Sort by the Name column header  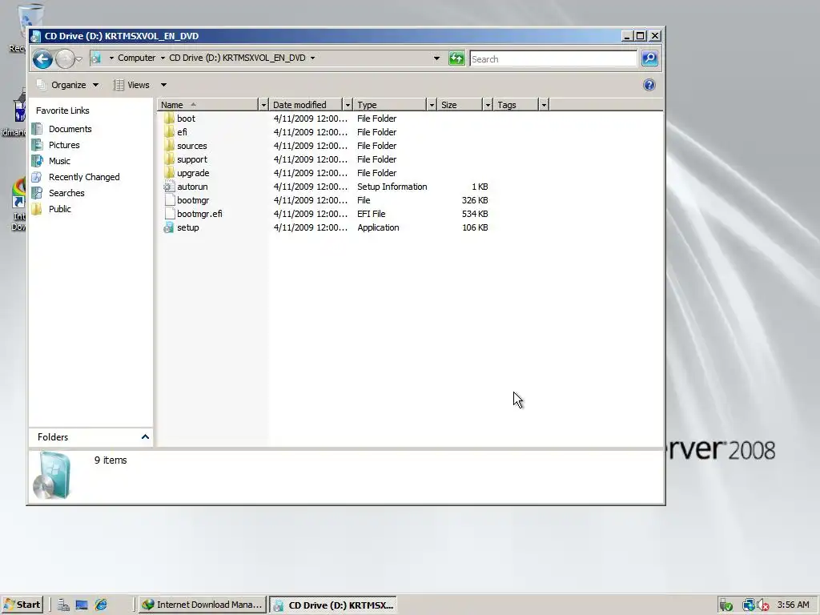click(207, 105)
